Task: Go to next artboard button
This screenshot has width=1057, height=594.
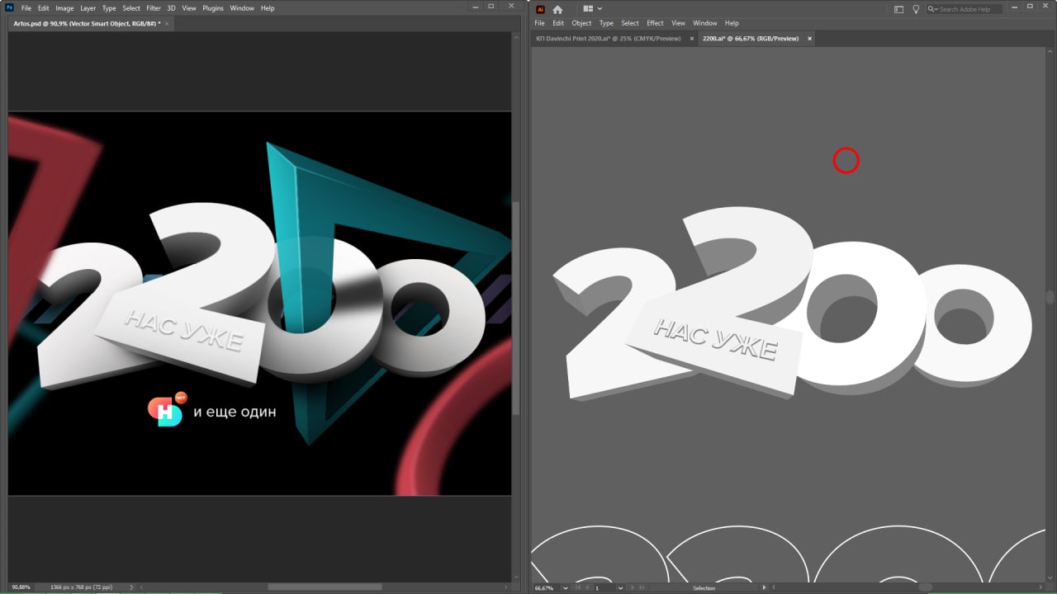Action: click(633, 588)
